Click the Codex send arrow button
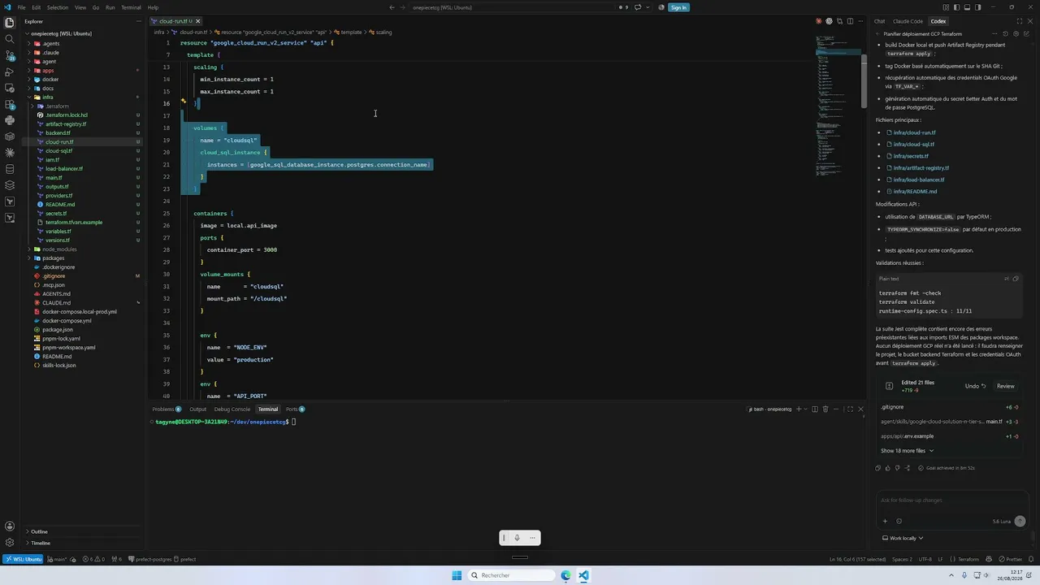The image size is (1040, 585). coord(1020,521)
